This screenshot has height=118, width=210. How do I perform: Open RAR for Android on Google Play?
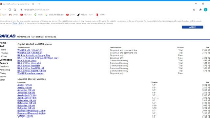click(x=34, y=55)
